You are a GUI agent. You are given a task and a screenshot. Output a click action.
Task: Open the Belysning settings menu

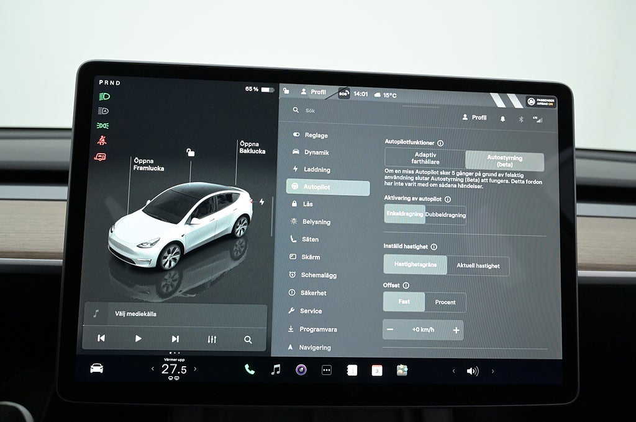coord(316,222)
